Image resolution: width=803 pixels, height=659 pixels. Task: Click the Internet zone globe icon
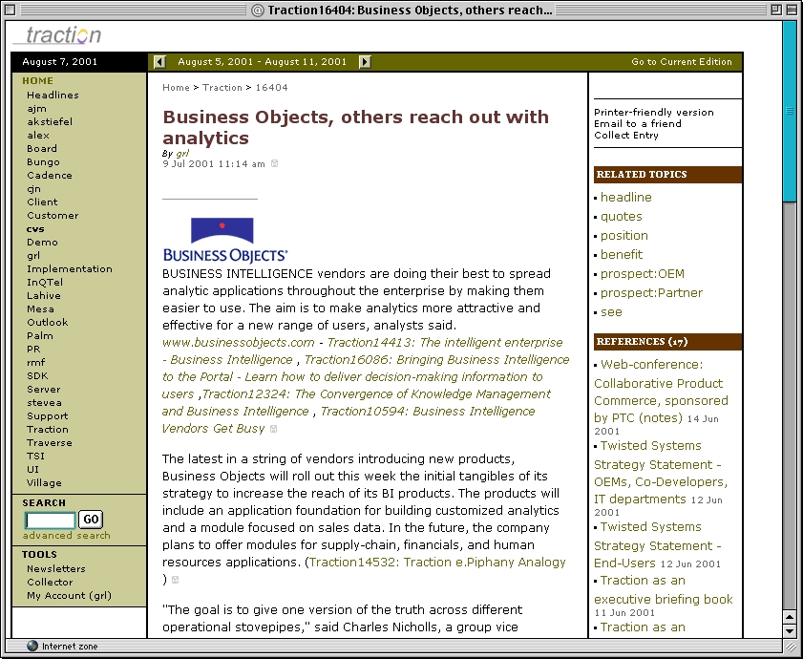32,647
